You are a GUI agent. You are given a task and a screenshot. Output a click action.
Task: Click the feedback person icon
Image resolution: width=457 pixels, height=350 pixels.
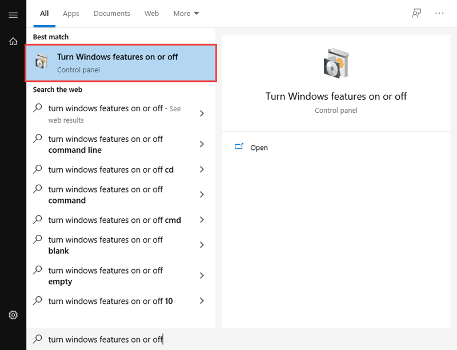[416, 13]
